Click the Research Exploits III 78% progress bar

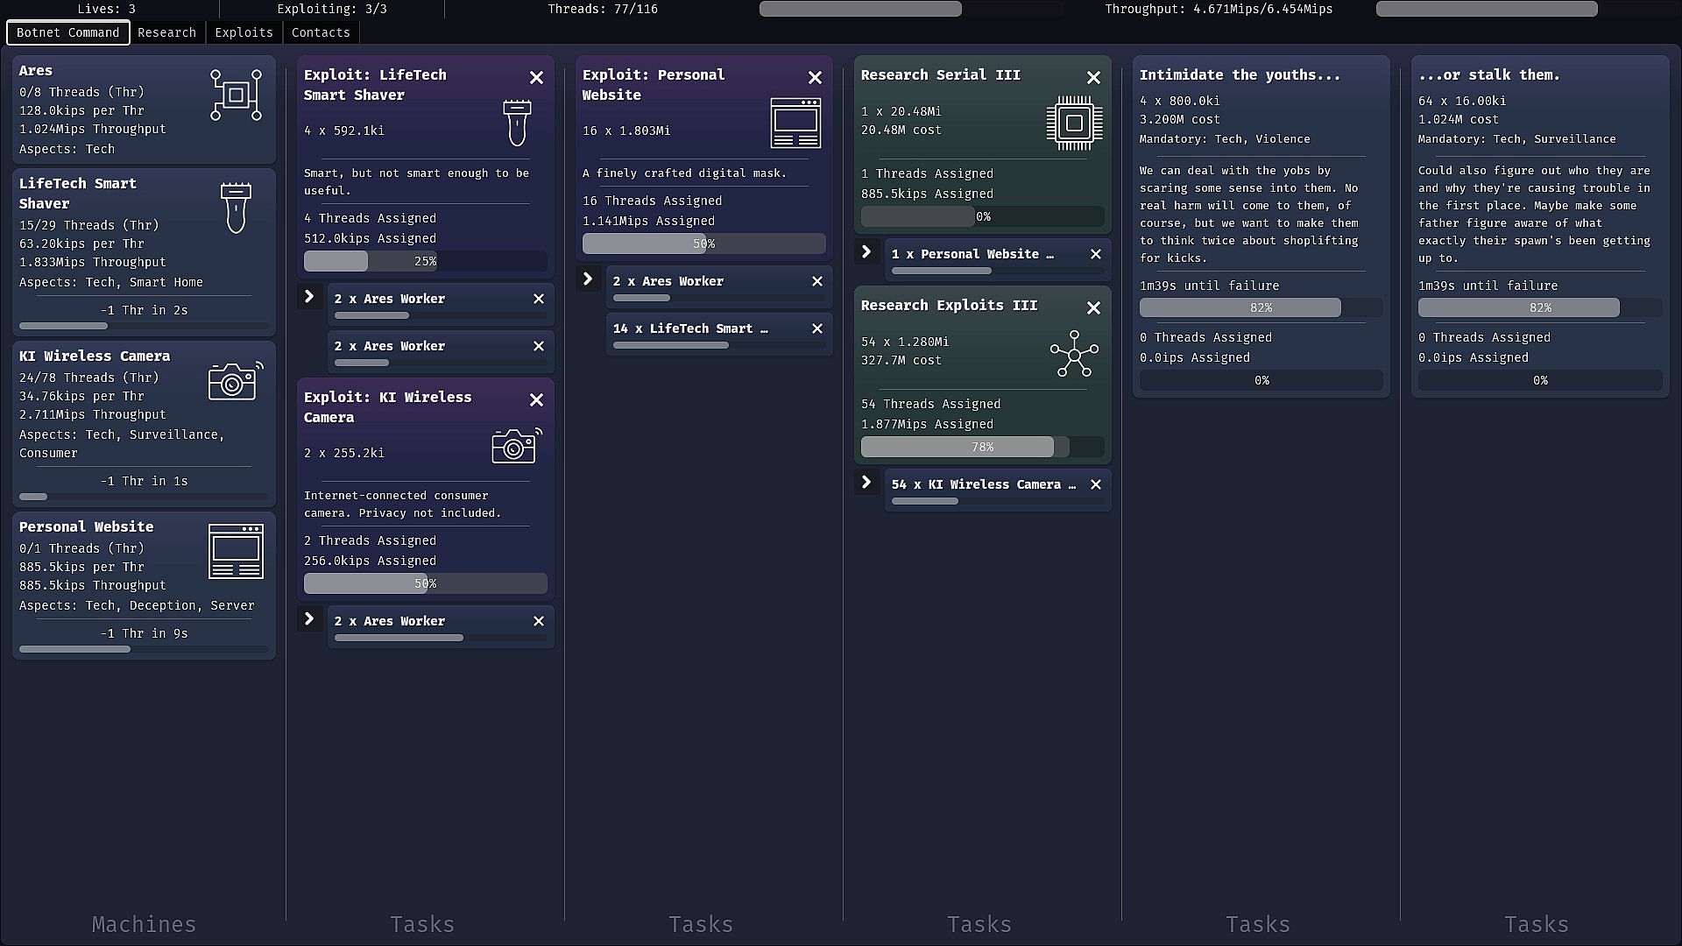point(982,447)
